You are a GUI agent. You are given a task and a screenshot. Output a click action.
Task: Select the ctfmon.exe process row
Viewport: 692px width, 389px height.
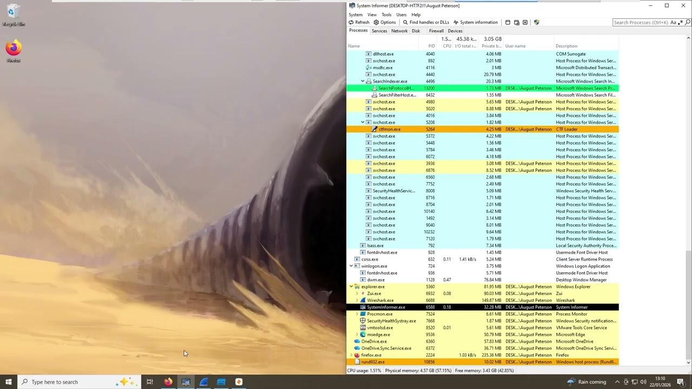click(x=483, y=129)
